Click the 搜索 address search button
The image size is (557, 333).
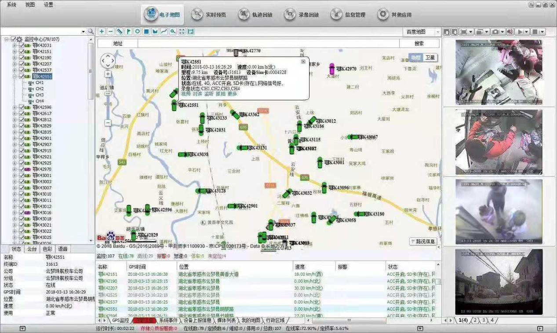419,44
